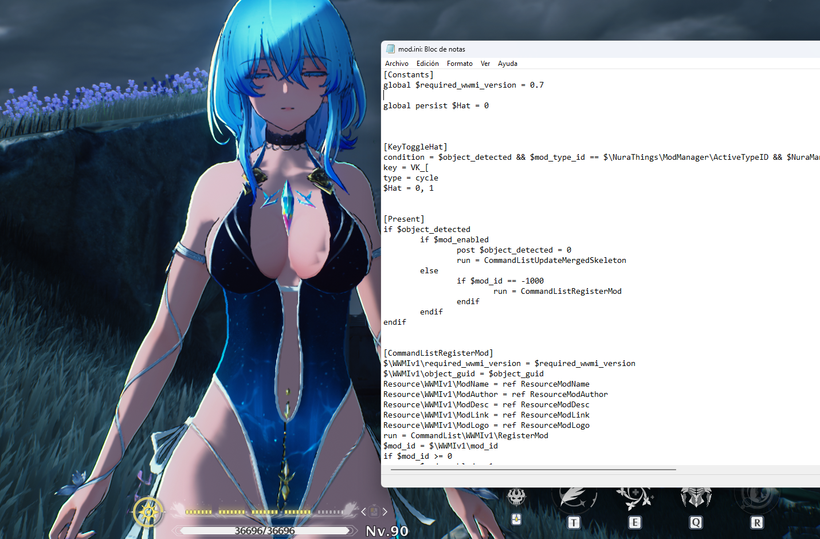The width and height of the screenshot is (820, 539).
Task: Open the Edición menu in Notepad
Action: click(x=427, y=64)
